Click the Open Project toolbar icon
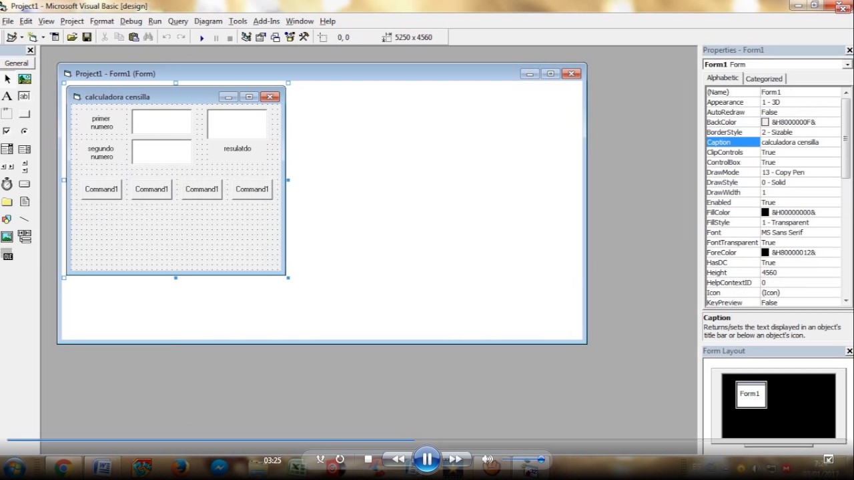This screenshot has height=480, width=854. 72,37
